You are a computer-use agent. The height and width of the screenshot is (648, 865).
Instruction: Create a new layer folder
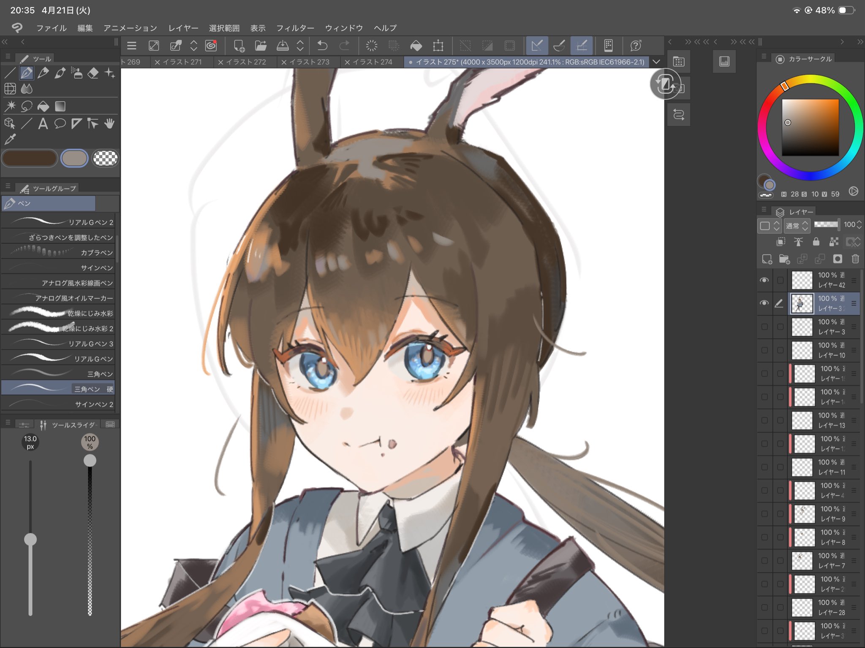pyautogui.click(x=784, y=259)
